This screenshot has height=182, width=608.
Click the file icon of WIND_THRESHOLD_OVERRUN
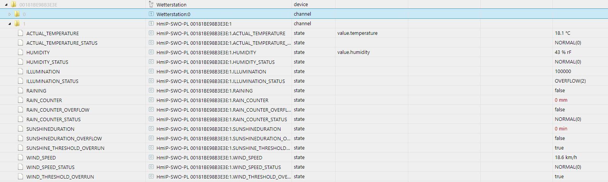(x=21, y=177)
